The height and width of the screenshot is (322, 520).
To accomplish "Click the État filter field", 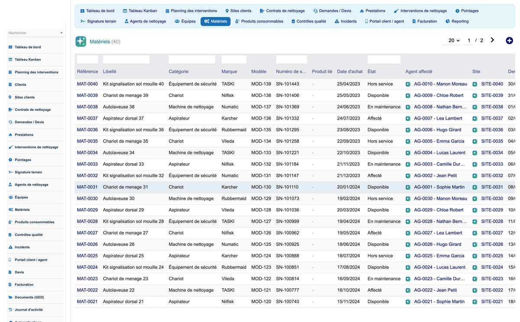I will click(384, 59).
